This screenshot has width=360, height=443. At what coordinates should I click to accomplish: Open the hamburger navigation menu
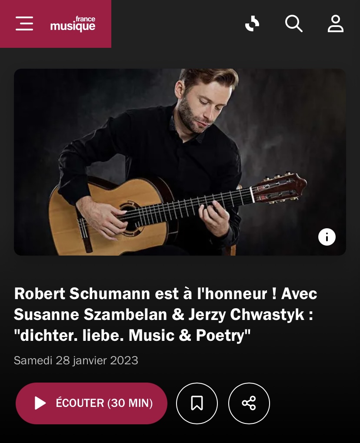24,23
